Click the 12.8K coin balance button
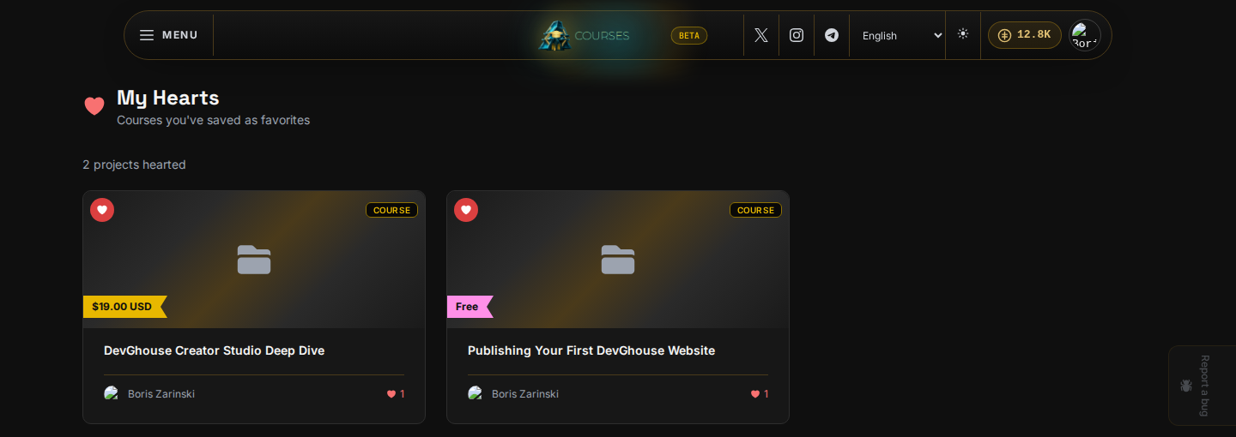 (1025, 35)
